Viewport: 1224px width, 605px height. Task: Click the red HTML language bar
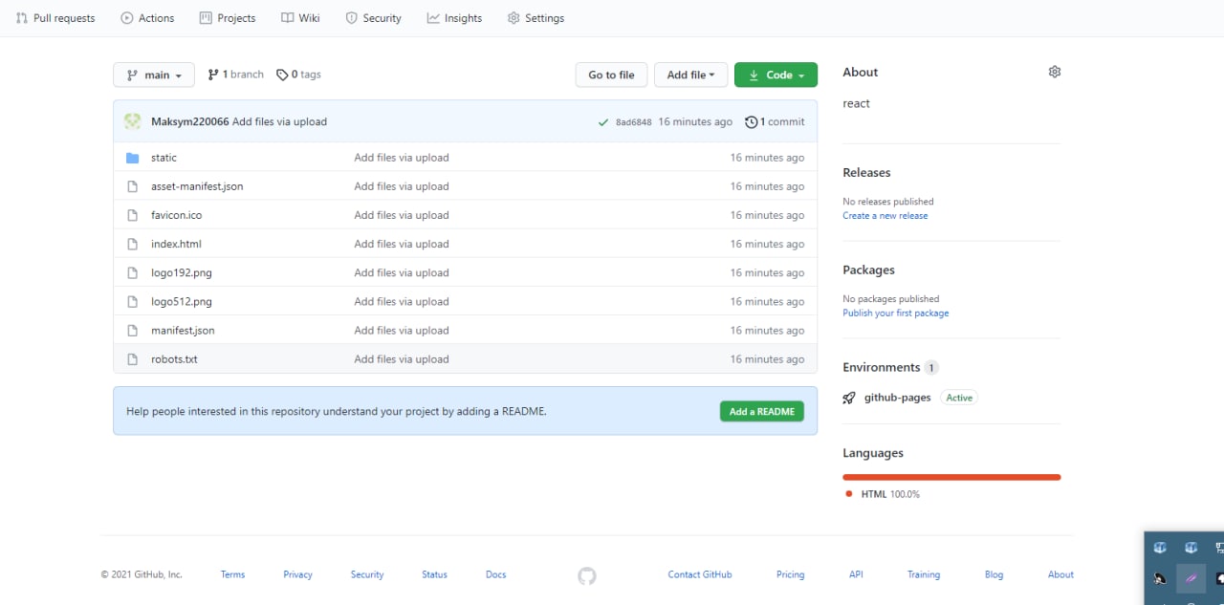951,477
